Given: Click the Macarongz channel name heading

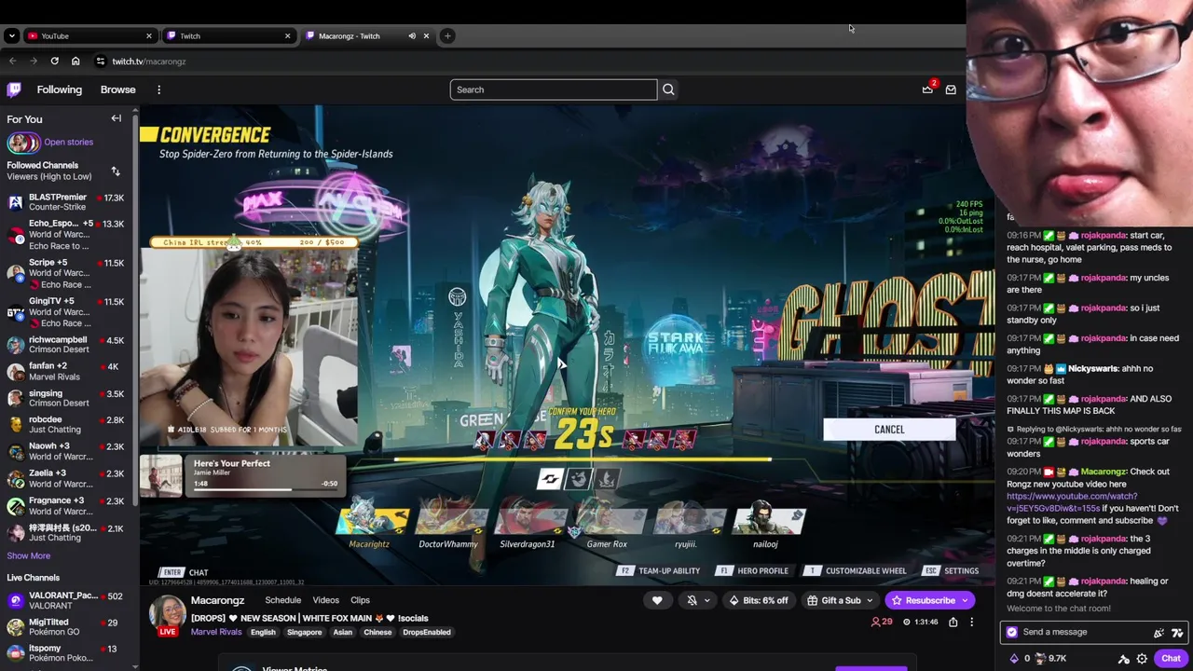Looking at the screenshot, I should click(x=217, y=600).
